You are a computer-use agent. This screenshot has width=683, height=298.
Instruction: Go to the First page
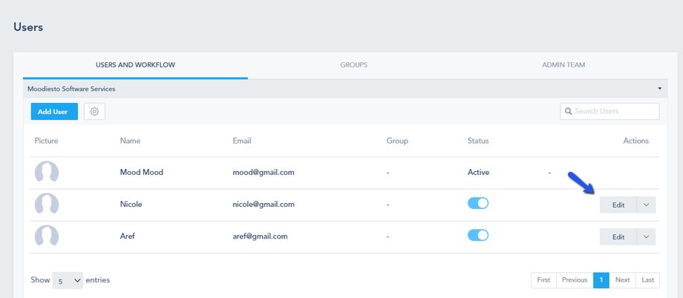[543, 280]
